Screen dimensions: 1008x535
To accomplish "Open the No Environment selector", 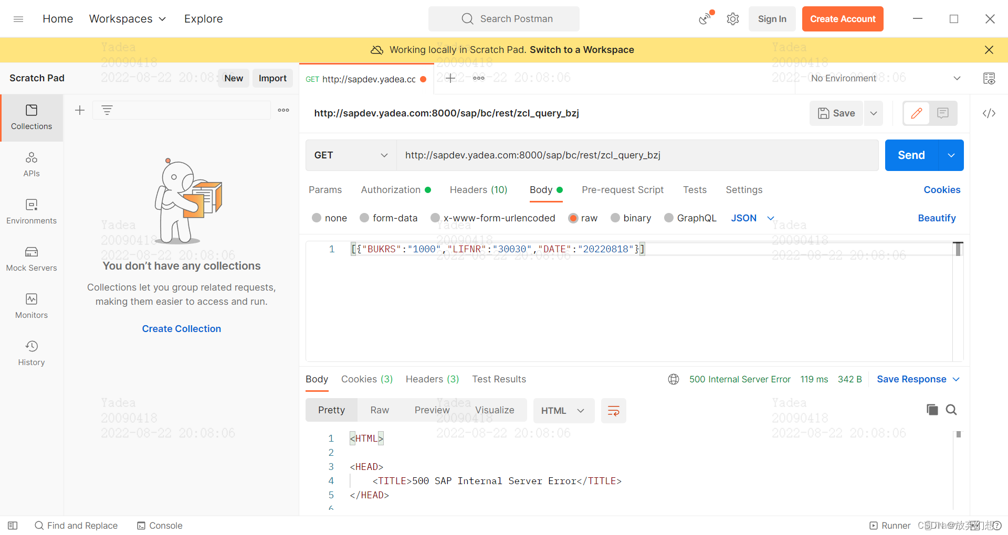I will coord(886,78).
